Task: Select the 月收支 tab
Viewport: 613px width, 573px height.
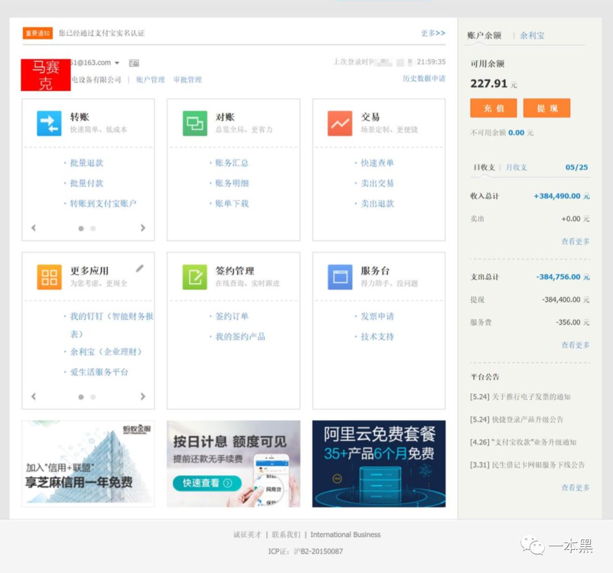Action: 517,167
